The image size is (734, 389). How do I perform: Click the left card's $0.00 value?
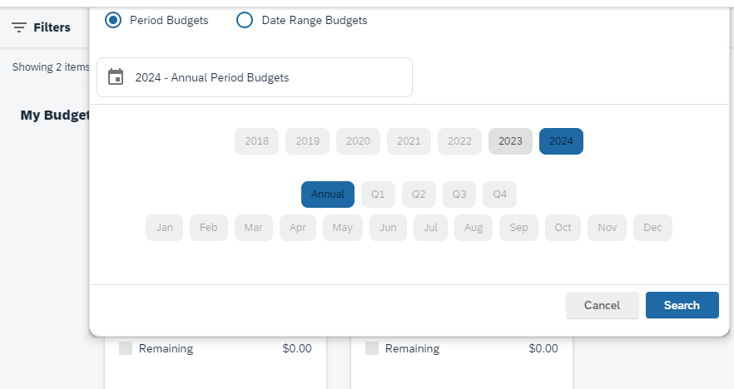pos(297,349)
